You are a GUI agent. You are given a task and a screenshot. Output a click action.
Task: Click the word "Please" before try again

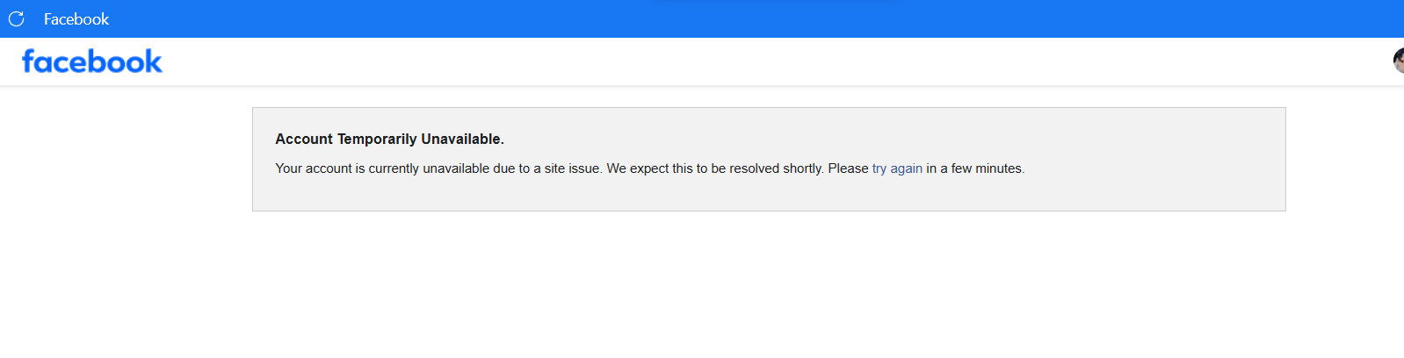click(848, 168)
